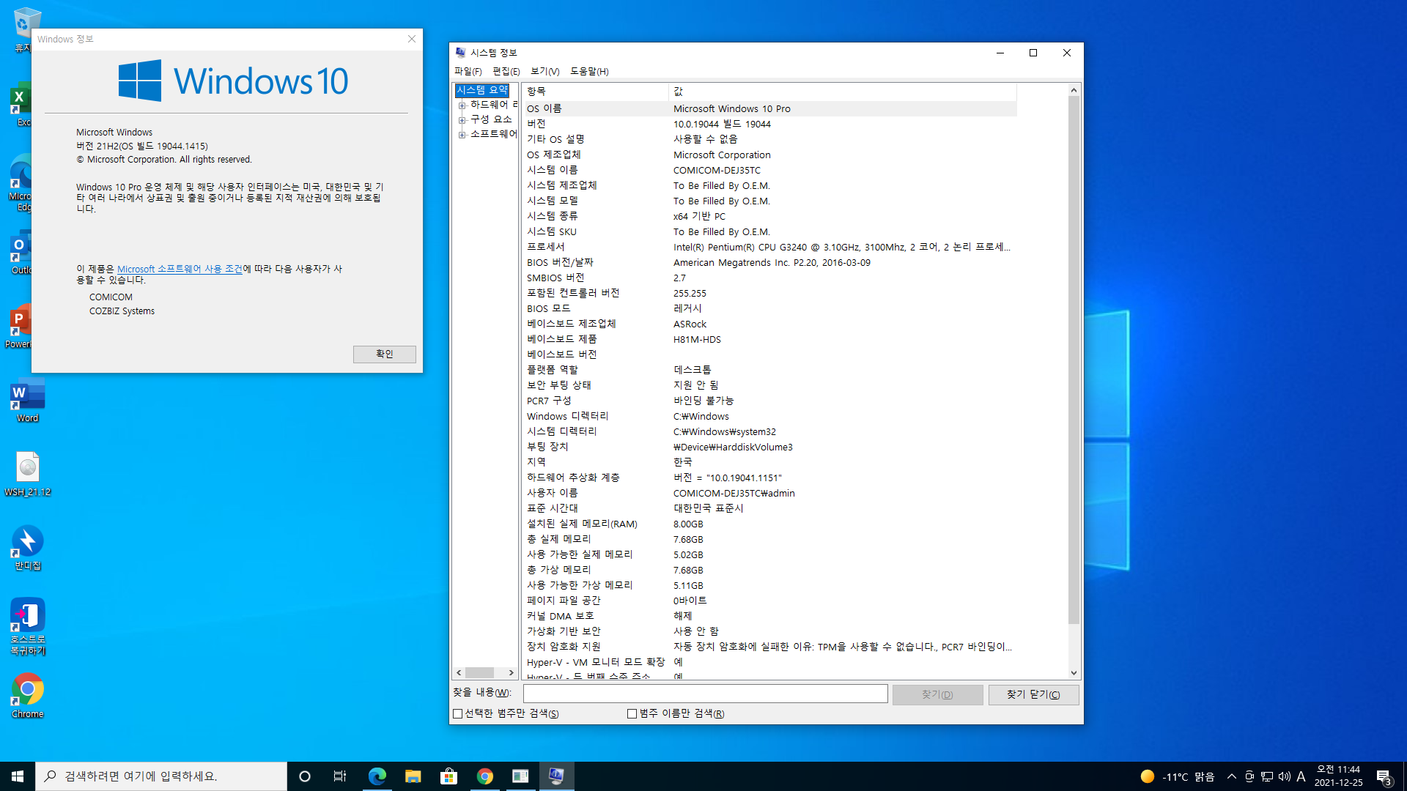The width and height of the screenshot is (1407, 791).
Task: Open the volume tray icon
Action: 1284,776
